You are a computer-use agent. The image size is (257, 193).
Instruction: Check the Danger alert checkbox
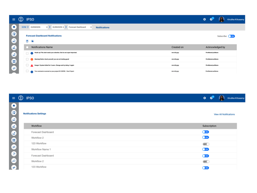click(27, 65)
